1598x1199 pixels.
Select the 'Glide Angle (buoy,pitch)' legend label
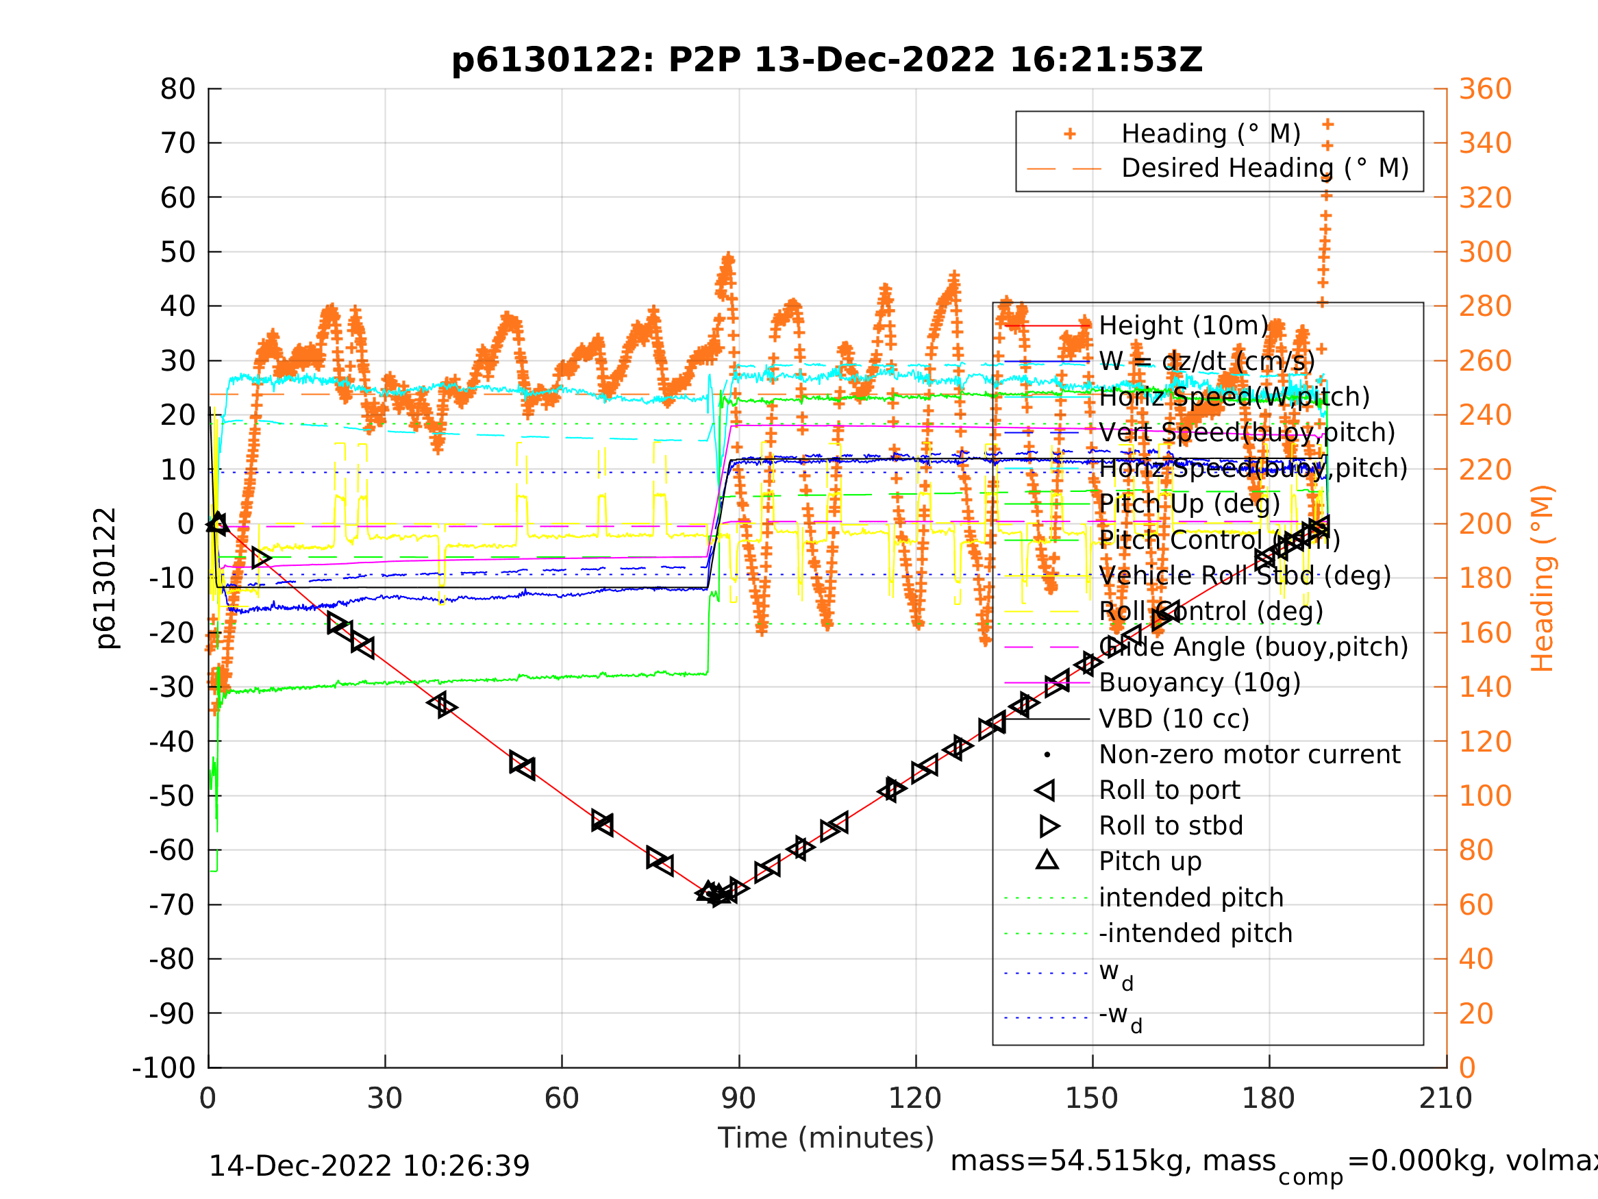click(1253, 646)
